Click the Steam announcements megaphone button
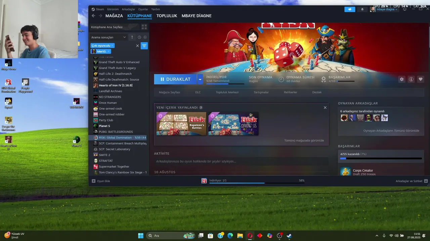430x241 pixels. click(350, 9)
